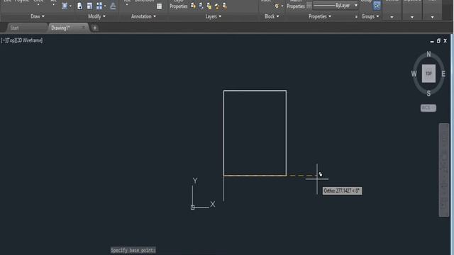Add a new drawing tab with plus
The width and height of the screenshot is (454, 255).
coord(94,28)
